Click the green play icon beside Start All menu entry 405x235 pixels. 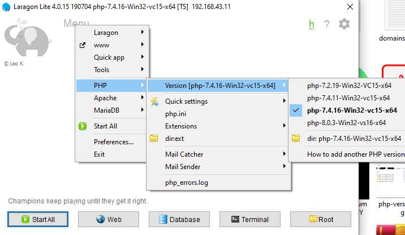click(x=83, y=126)
